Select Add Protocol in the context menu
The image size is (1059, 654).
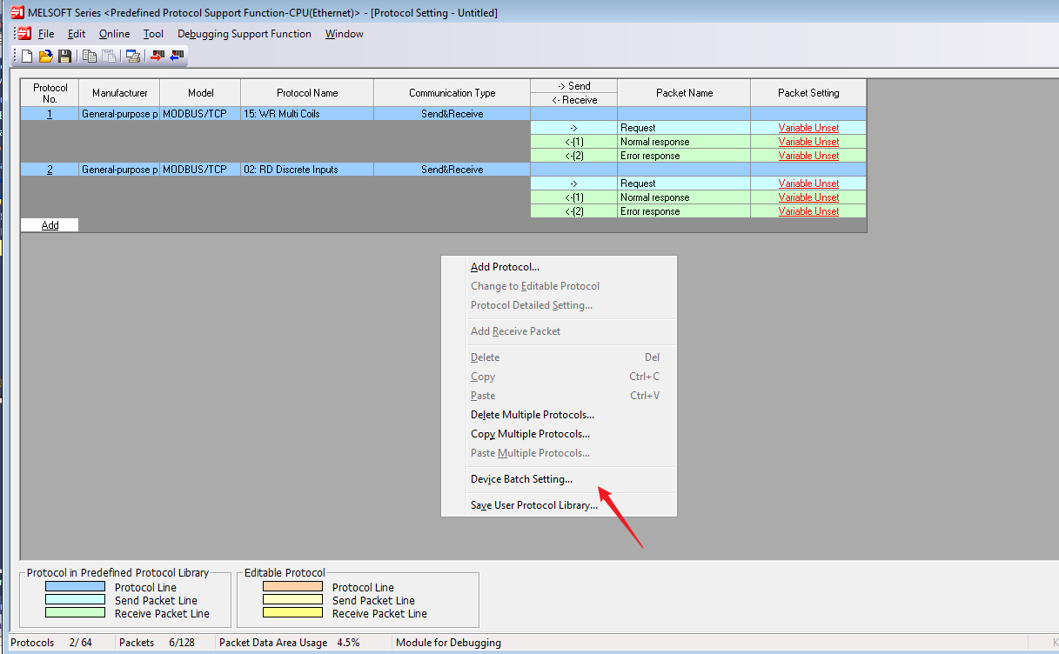pyautogui.click(x=505, y=267)
